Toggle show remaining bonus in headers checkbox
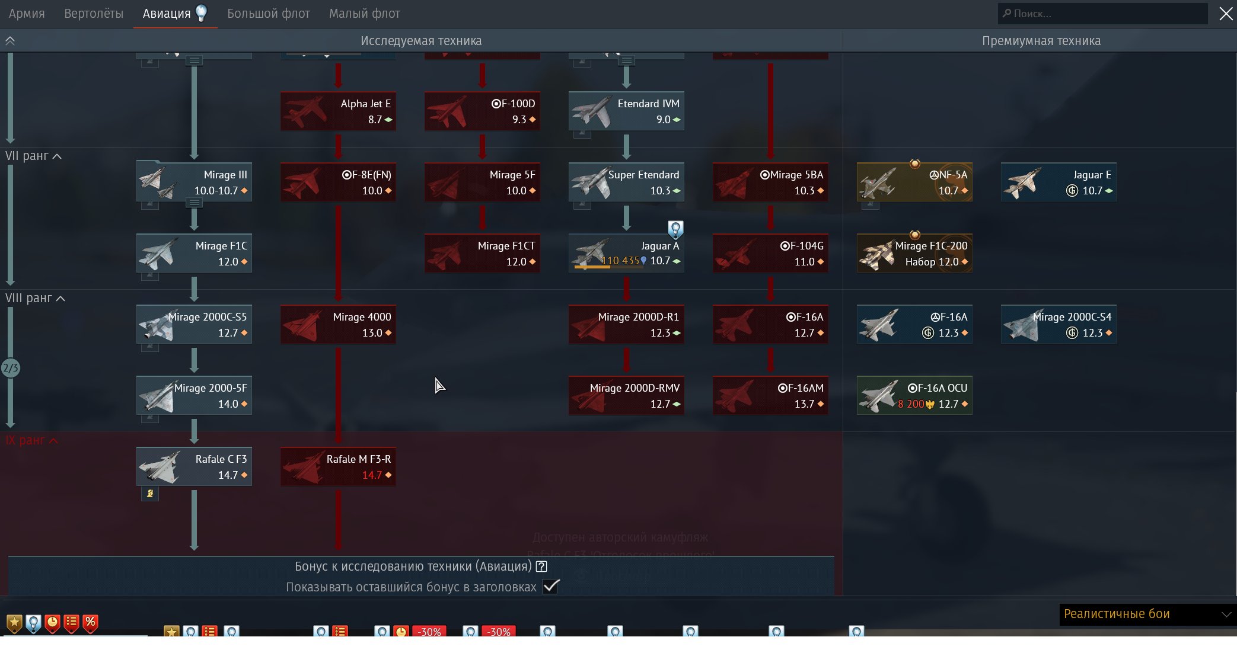The width and height of the screenshot is (1237, 669). point(550,587)
